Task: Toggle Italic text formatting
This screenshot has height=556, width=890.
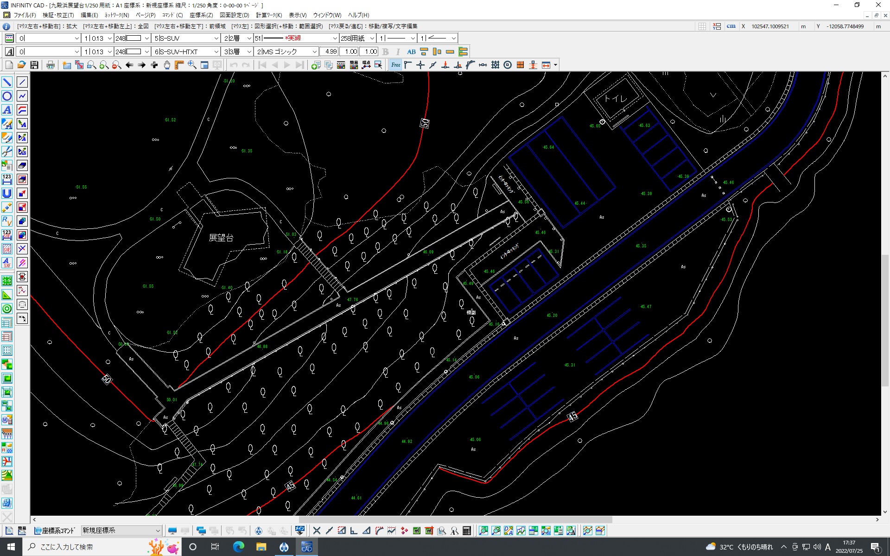Action: point(398,51)
